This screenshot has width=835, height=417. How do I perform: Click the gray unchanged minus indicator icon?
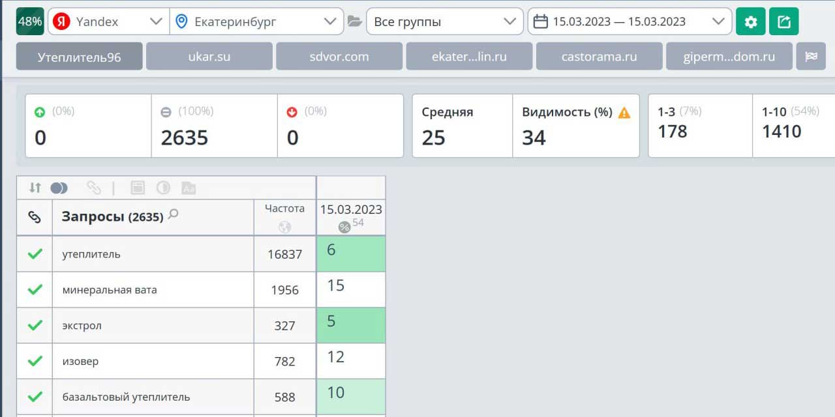166,112
